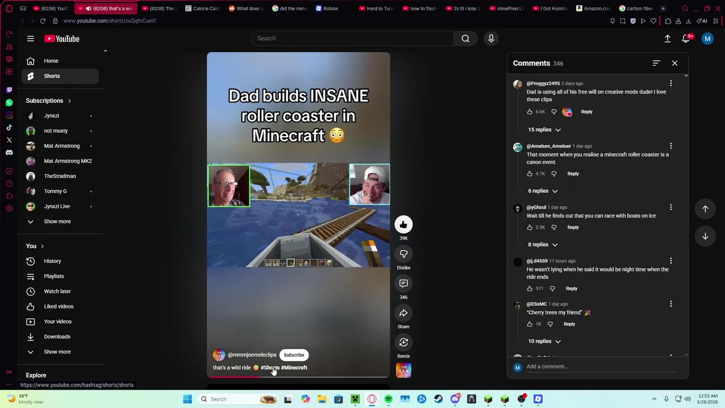Toggle the comments button showing 346
The height and width of the screenshot is (408, 725).
403,283
